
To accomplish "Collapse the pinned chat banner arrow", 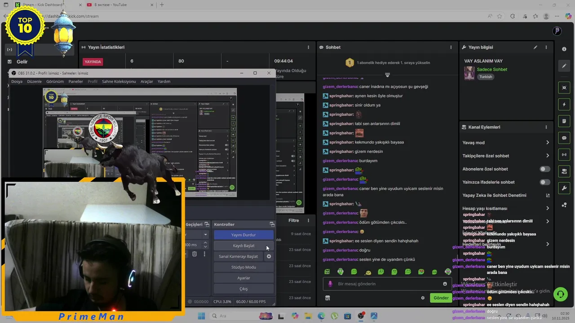I will pyautogui.click(x=387, y=75).
